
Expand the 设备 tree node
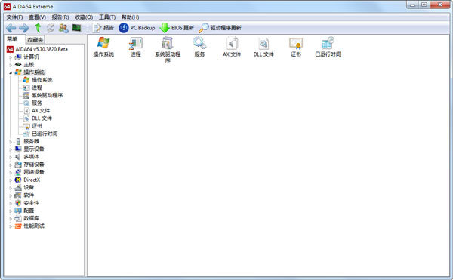11,188
